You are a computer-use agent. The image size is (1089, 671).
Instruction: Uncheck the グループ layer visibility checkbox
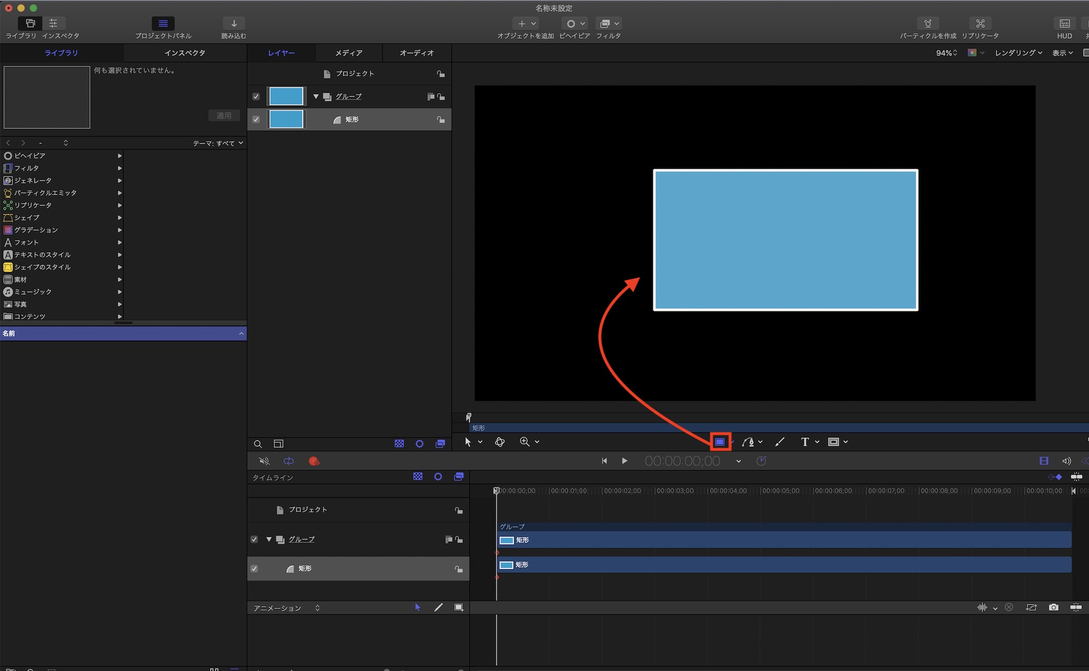[x=256, y=96]
